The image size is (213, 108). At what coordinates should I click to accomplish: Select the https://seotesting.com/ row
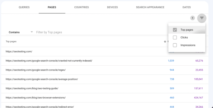coord(105,51)
